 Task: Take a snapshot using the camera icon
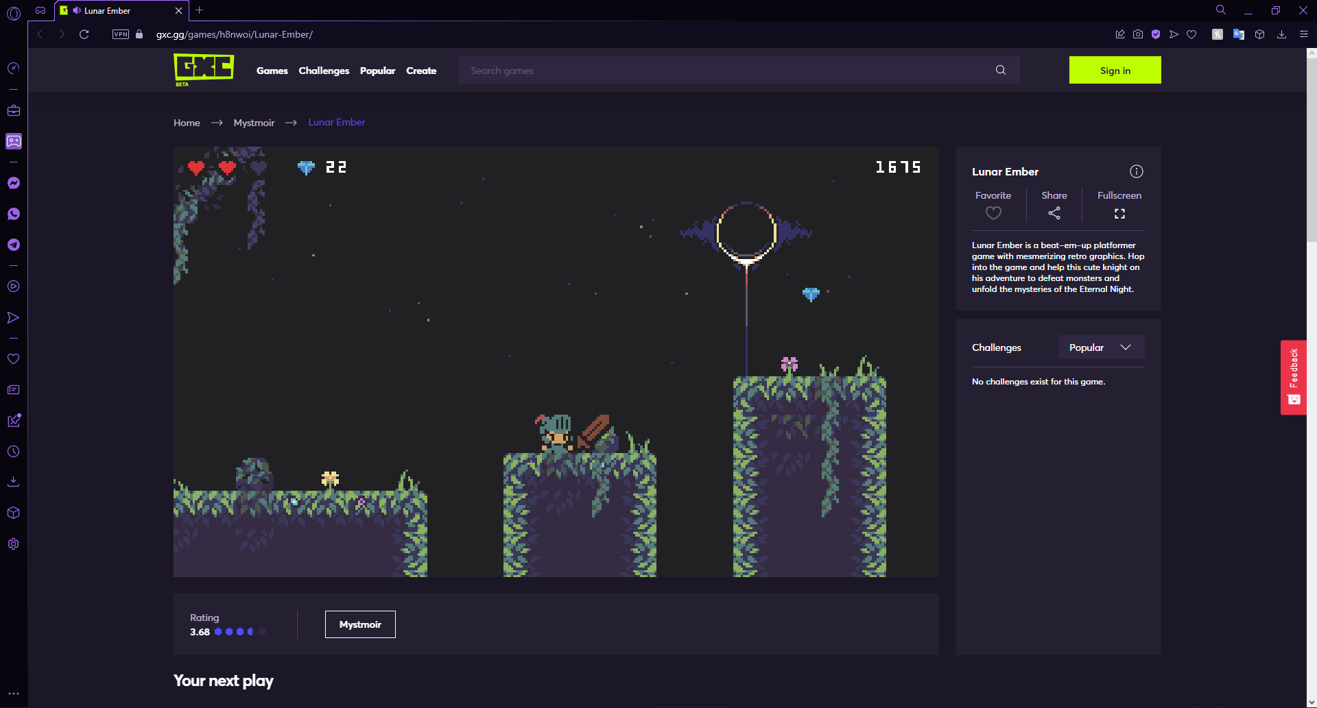point(1138,34)
